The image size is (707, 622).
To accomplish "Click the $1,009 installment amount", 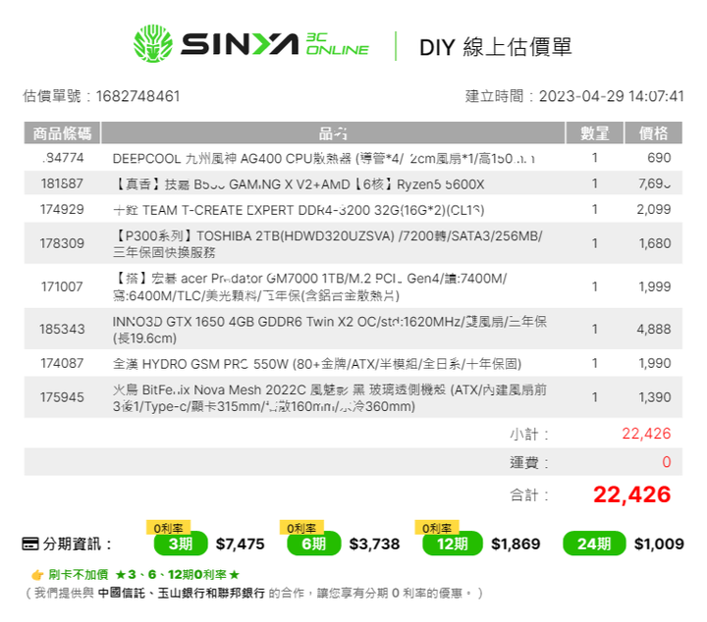I will [x=659, y=544].
